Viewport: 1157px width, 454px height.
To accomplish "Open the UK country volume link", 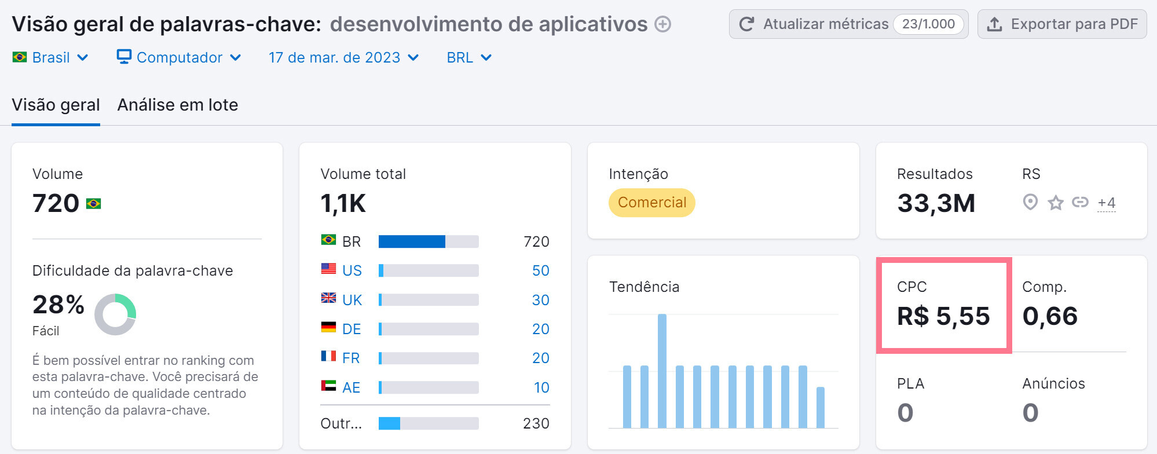I will click(x=352, y=300).
